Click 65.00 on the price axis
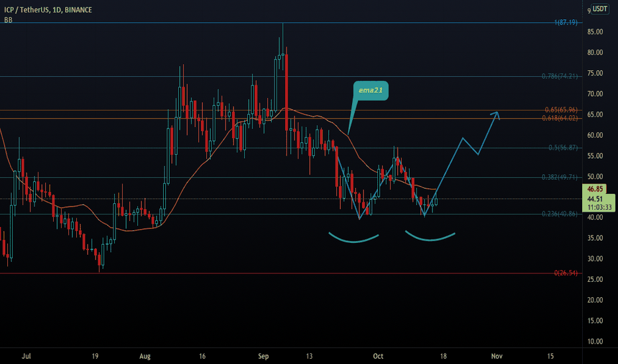The width and height of the screenshot is (618, 364). [595, 114]
